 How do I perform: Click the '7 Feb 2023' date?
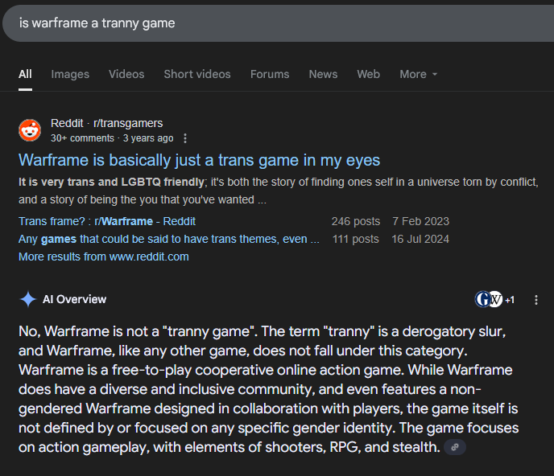420,221
